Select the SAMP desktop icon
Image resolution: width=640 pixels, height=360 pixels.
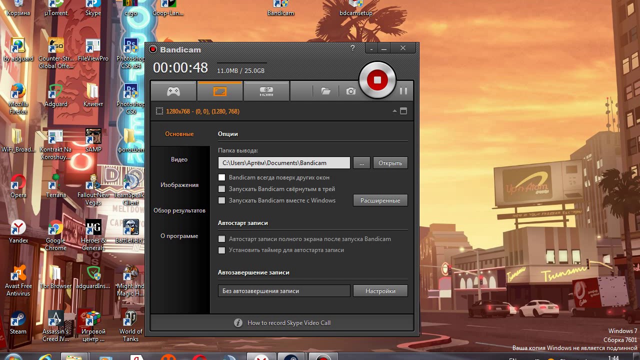(x=93, y=140)
